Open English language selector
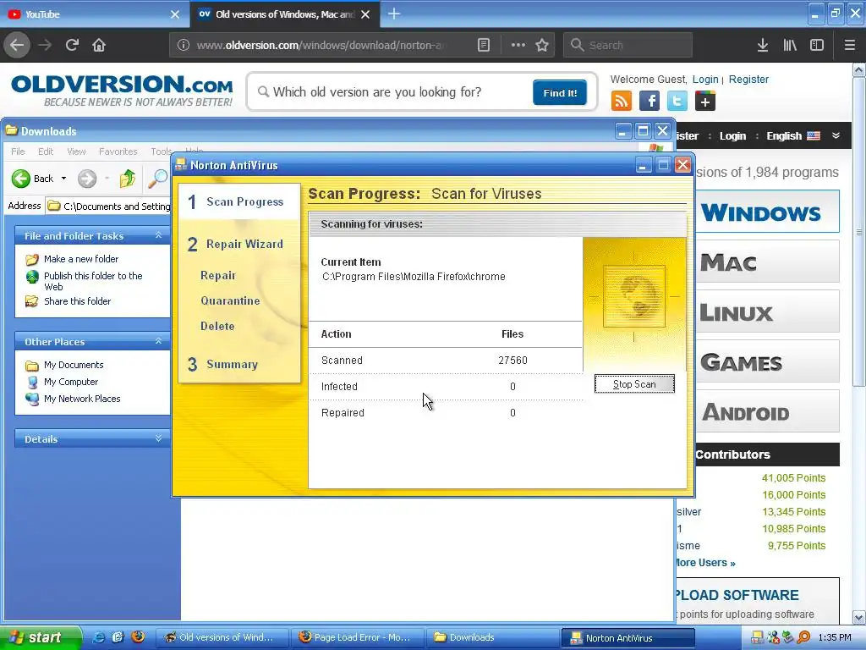Screen dimensions: 866x650 tap(793, 136)
